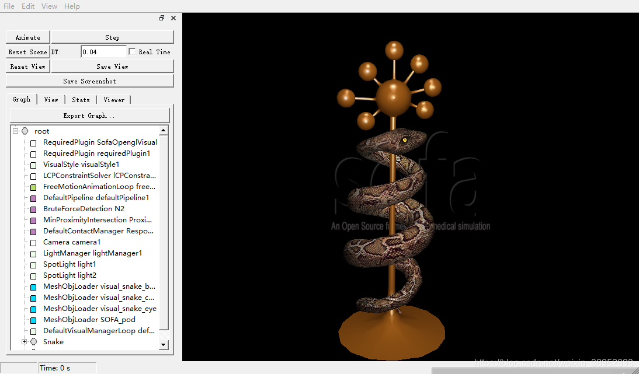This screenshot has width=639, height=374.
Task: Open the Help menu
Action: (x=72, y=6)
